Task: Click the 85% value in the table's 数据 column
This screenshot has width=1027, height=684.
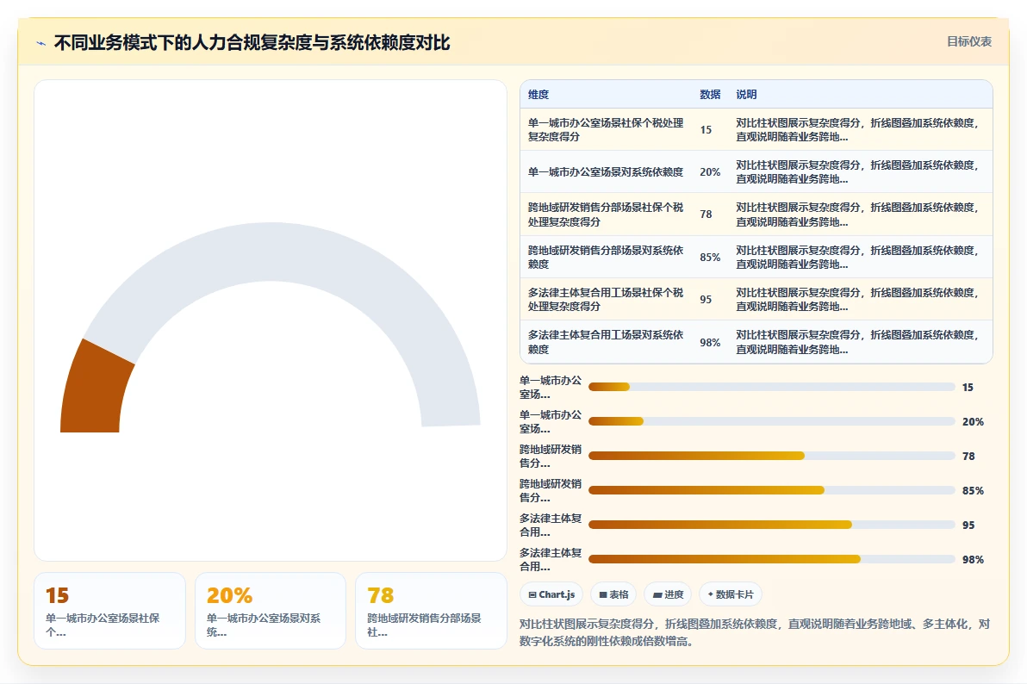Action: [x=710, y=257]
